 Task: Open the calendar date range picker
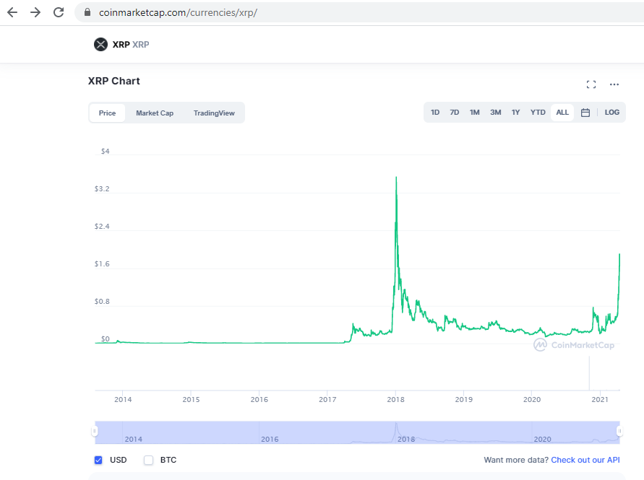[x=585, y=113]
